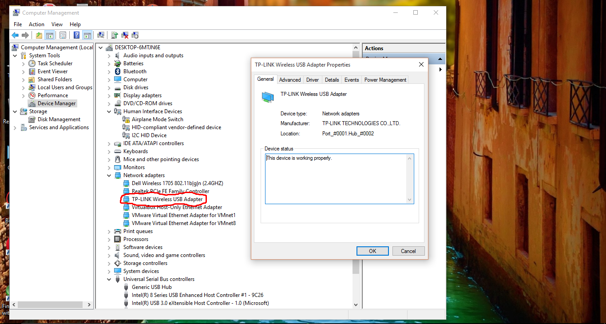
Task: Select Realtek PCIe FE Family Controller
Action: [170, 191]
